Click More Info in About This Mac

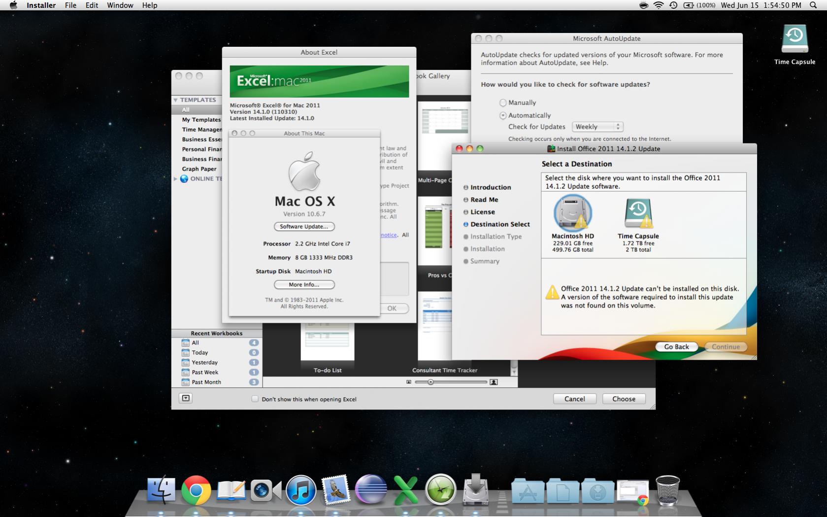[304, 285]
